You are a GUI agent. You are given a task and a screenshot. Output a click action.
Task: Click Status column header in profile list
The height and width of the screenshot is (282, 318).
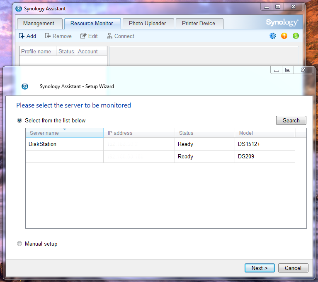click(x=66, y=51)
